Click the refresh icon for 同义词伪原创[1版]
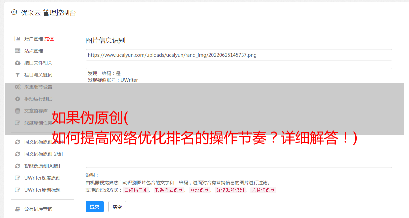409x218 pixels. point(18,142)
